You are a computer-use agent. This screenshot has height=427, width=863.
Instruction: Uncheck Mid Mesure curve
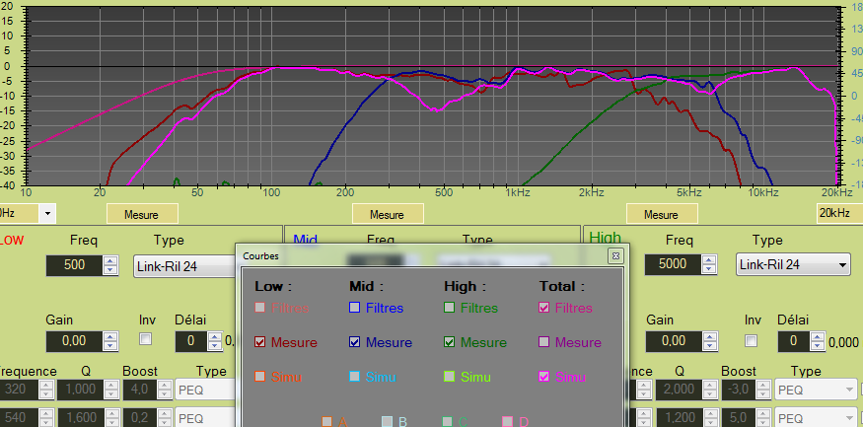pos(355,342)
